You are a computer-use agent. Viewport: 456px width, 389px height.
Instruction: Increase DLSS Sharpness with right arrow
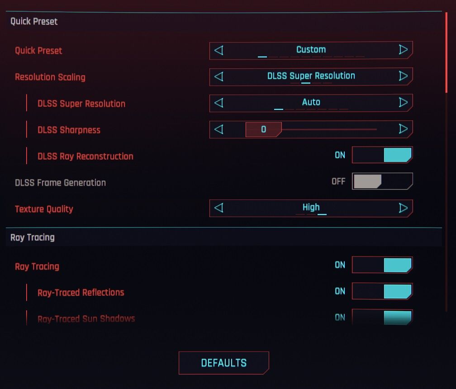[x=403, y=129]
